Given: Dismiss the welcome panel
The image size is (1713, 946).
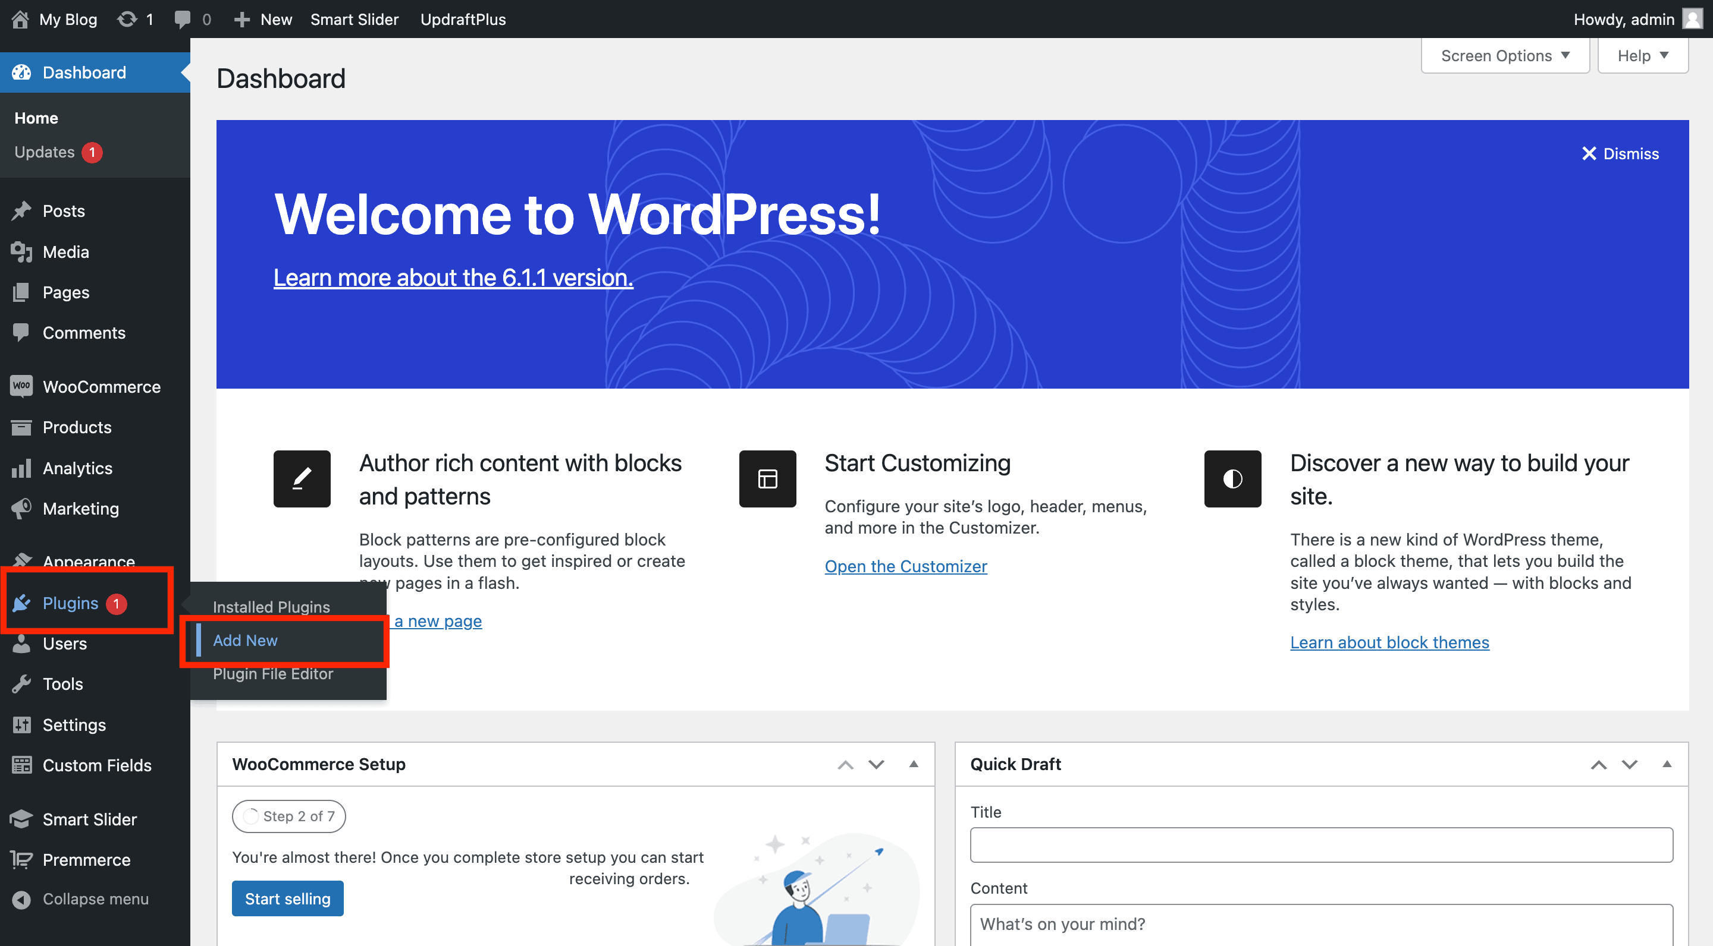Looking at the screenshot, I should [1620, 153].
